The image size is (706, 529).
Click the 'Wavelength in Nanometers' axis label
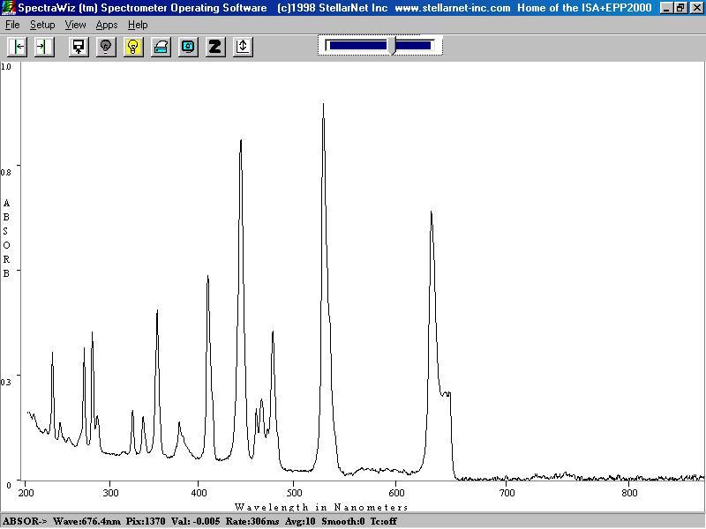tap(321, 507)
